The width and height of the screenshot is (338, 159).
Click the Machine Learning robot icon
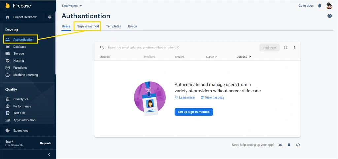[8, 75]
